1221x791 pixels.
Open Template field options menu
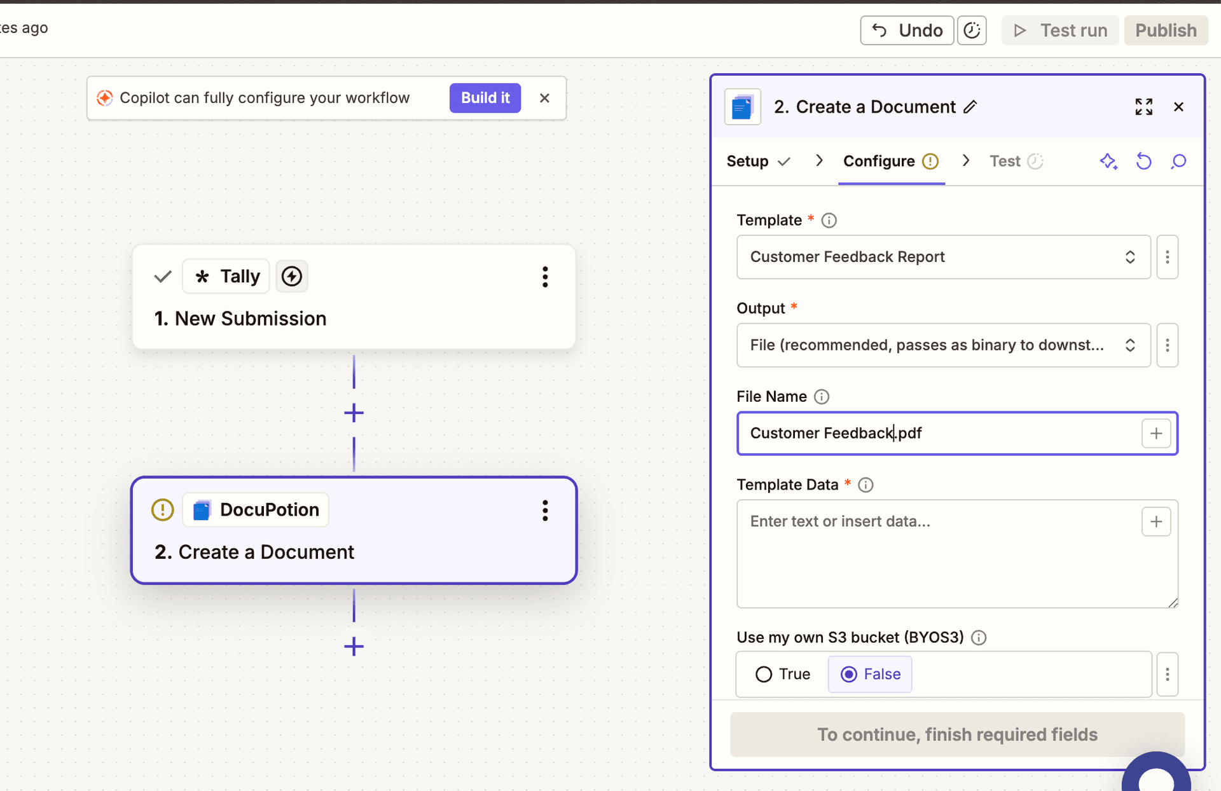point(1167,257)
